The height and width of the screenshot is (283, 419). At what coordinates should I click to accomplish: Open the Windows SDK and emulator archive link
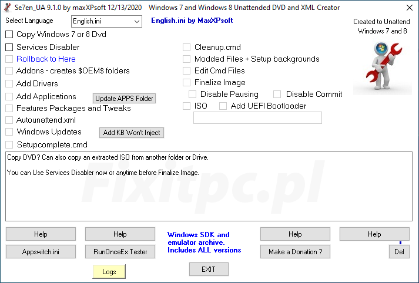point(204,242)
